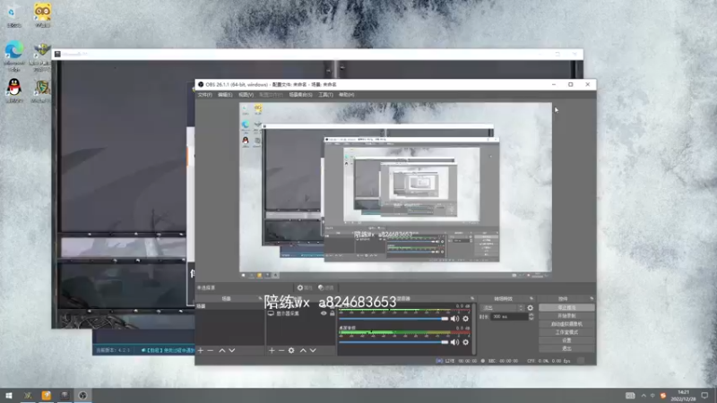Show hidden system tray icons
The image size is (717, 403).
point(644,396)
